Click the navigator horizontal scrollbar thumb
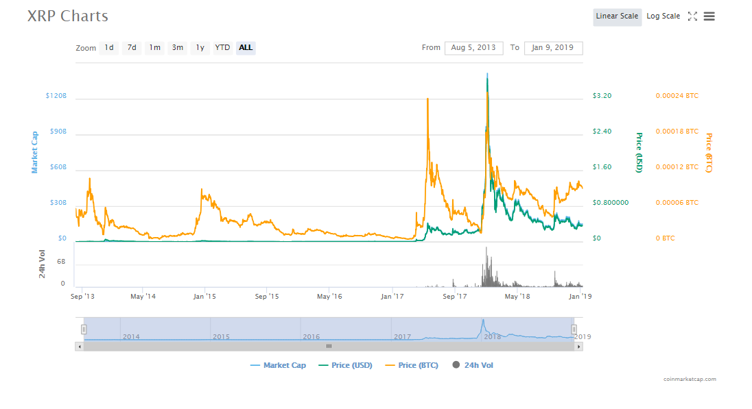This screenshot has width=752, height=409. point(329,346)
